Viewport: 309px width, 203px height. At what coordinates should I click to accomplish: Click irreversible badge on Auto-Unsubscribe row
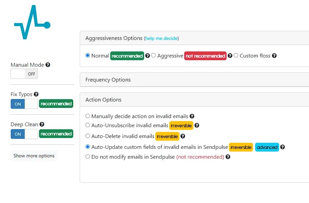coord(181,126)
